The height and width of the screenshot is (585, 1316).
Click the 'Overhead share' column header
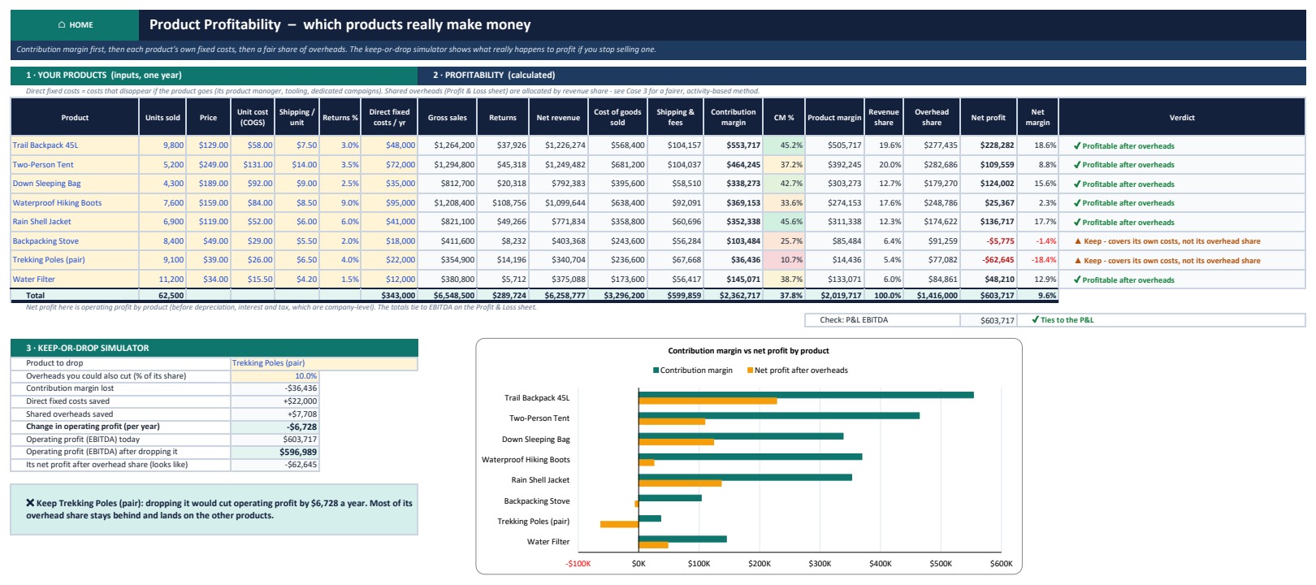tap(932, 118)
